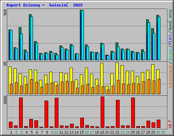Select the cyan bar for day 30
This screenshot has width=174, height=136.
[159, 38]
